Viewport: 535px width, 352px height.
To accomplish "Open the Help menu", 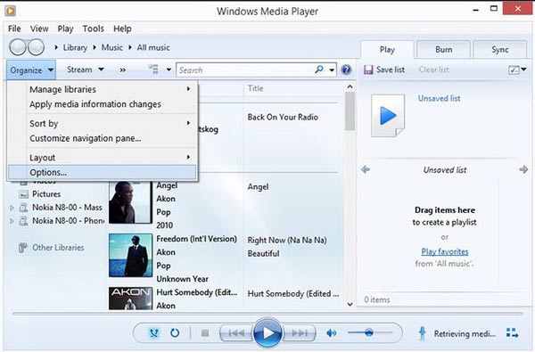I will pos(122,29).
